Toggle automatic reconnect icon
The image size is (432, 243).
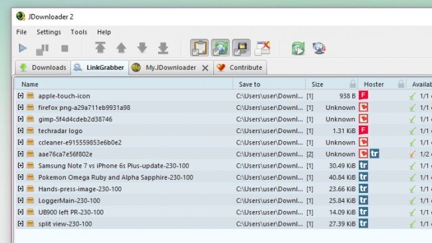click(x=220, y=48)
